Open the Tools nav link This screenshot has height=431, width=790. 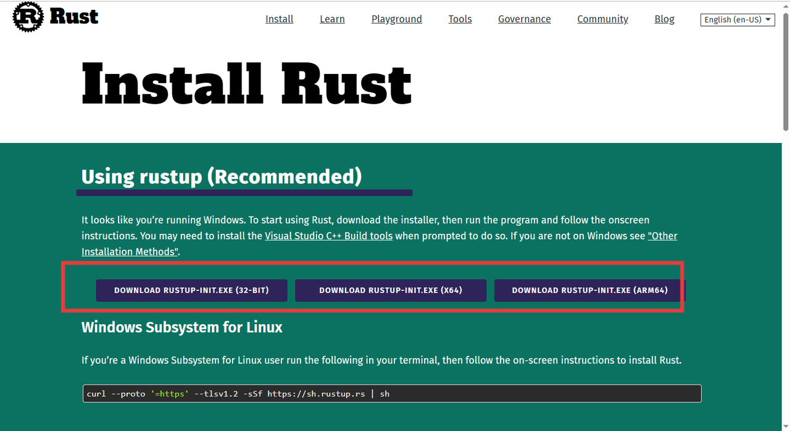pos(460,19)
